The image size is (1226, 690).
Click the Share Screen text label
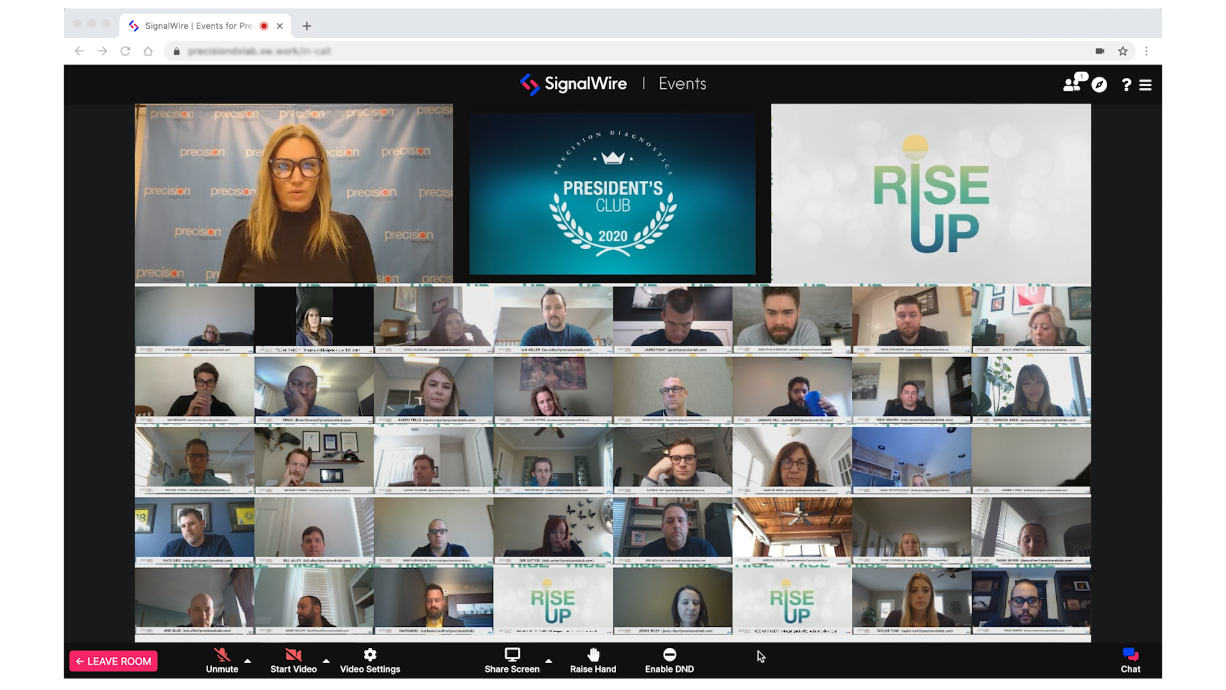(x=512, y=669)
